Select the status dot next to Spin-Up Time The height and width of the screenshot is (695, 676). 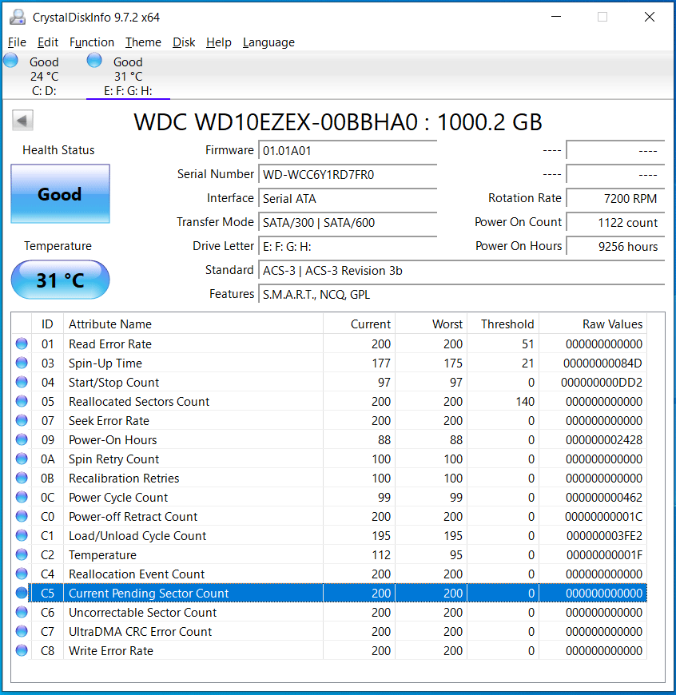pos(22,363)
